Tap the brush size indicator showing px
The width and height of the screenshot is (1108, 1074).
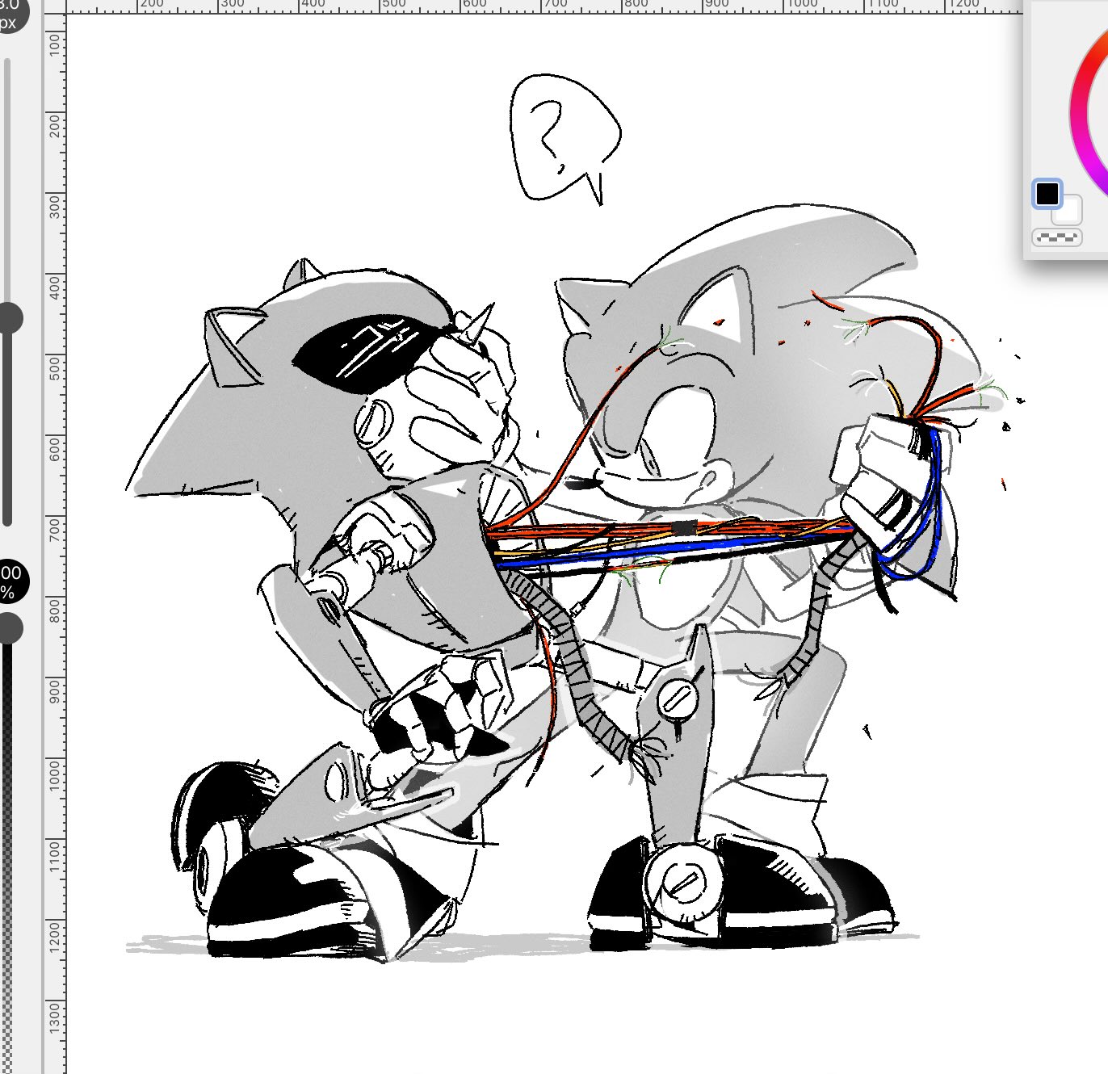point(8,14)
